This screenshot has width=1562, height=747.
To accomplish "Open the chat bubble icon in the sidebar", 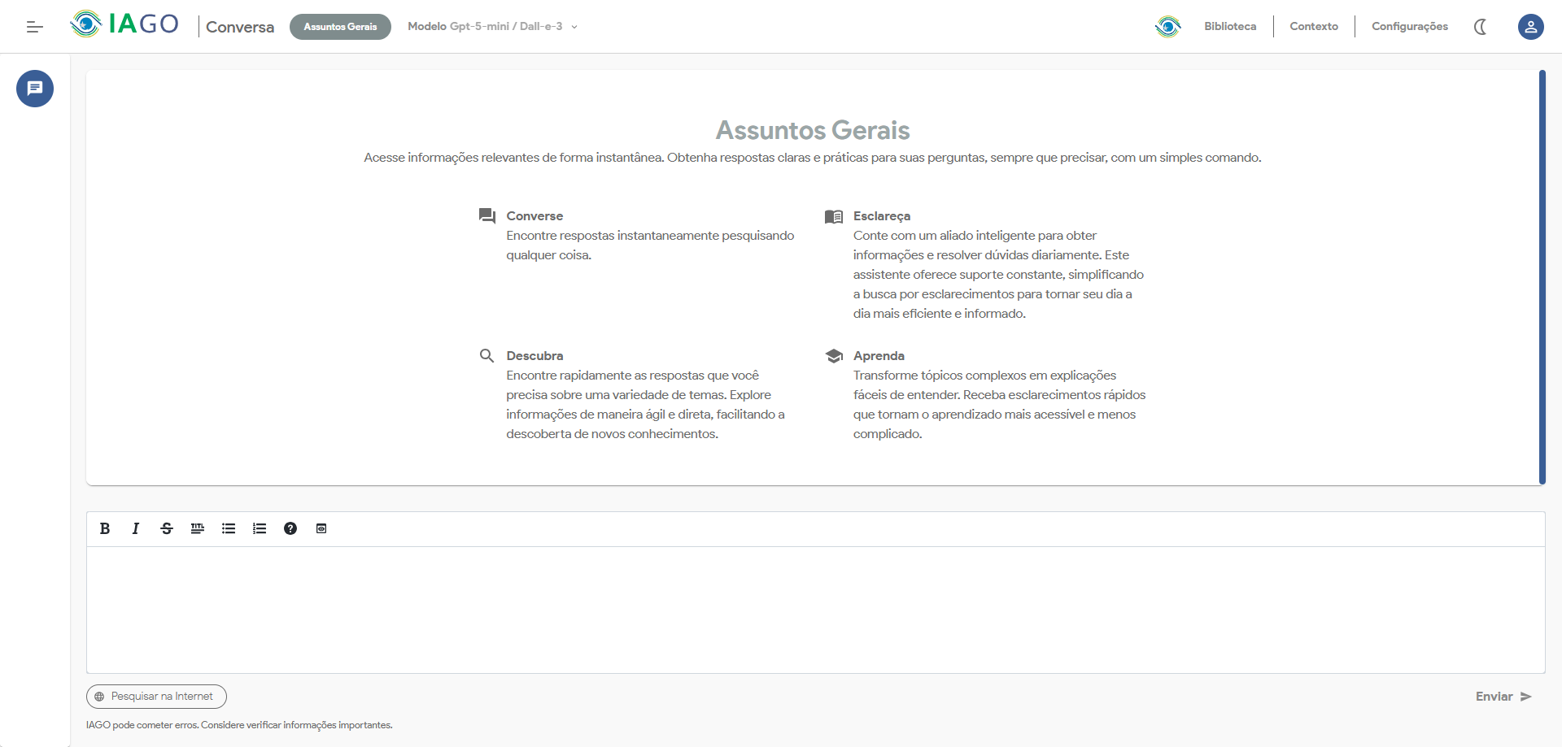I will (35, 89).
